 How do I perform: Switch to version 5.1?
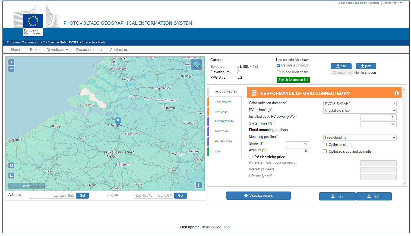293,80
